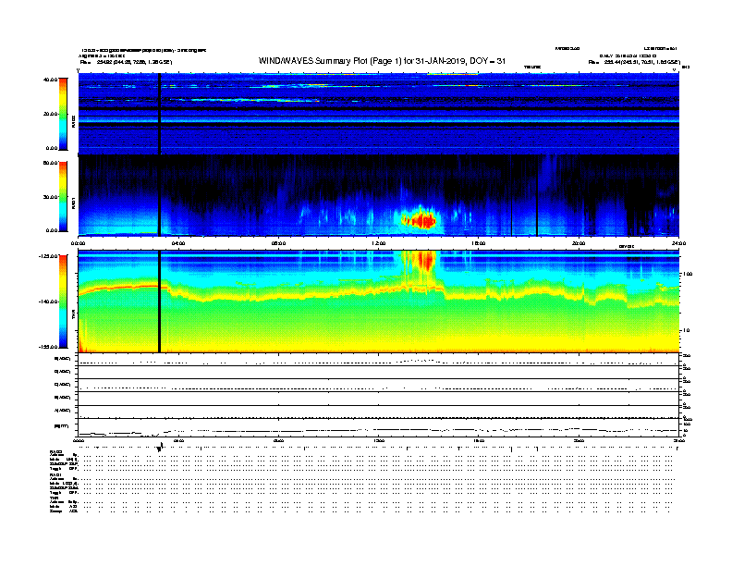Click the rotated RAD2 axis label beside spectrogram
The image size is (732, 566).
point(73,121)
